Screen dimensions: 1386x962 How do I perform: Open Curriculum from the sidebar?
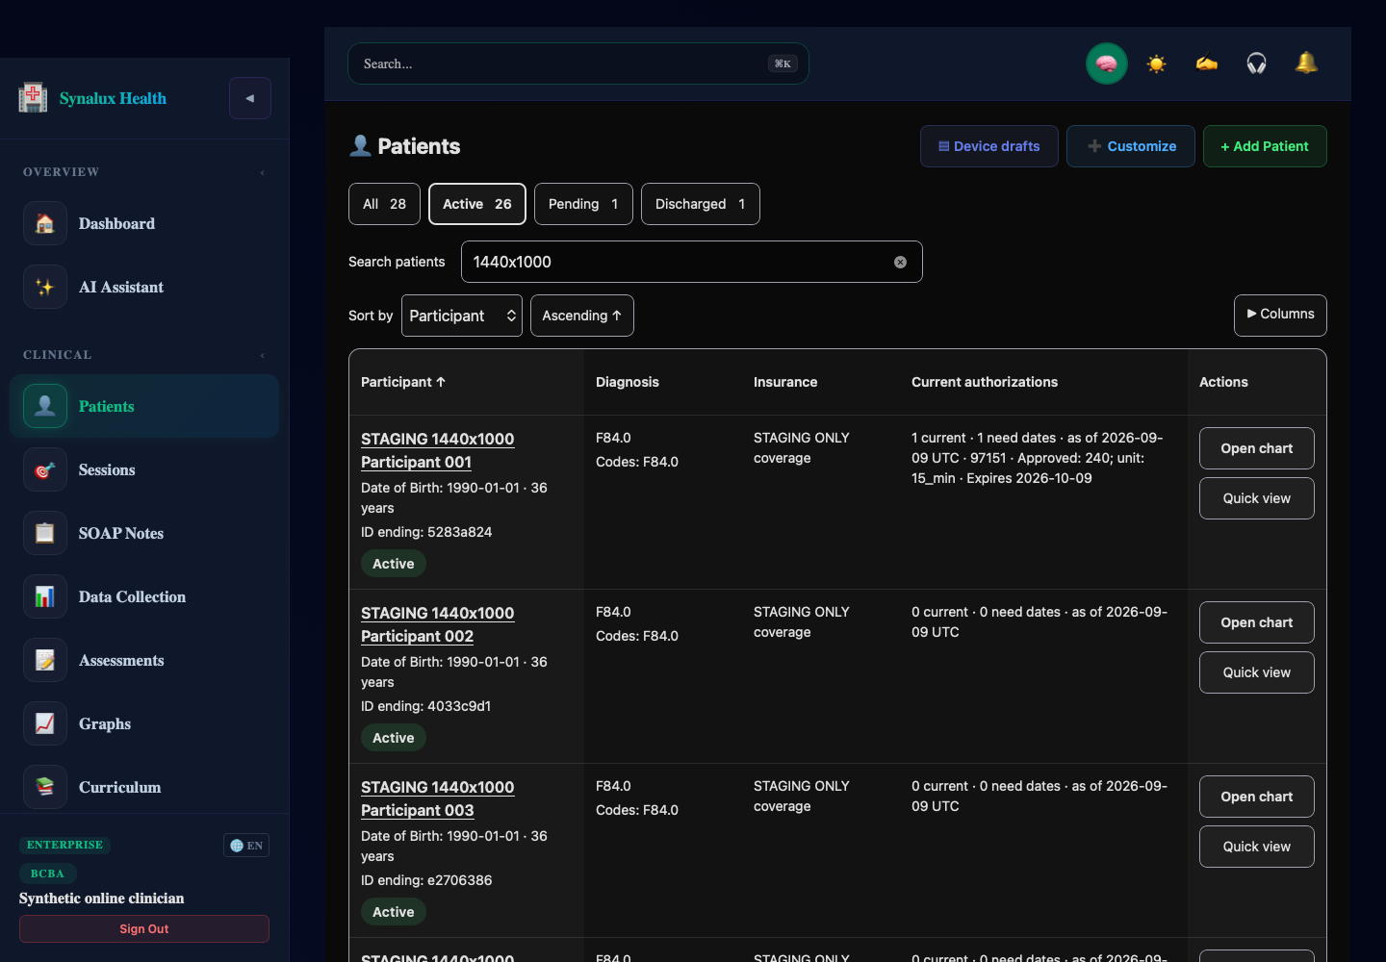click(x=144, y=787)
